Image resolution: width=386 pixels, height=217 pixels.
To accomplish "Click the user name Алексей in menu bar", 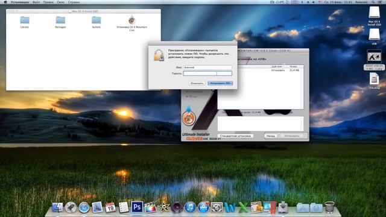I will pyautogui.click(x=361, y=2).
